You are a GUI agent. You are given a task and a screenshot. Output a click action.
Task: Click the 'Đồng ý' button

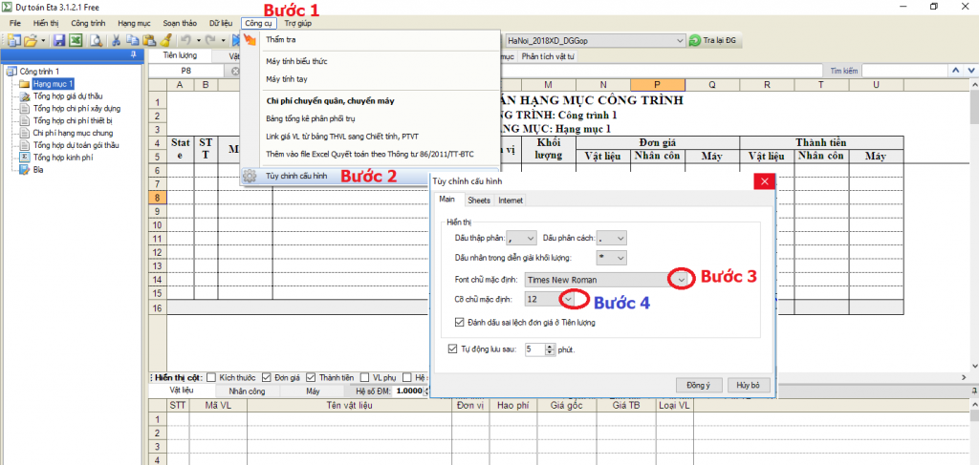pyautogui.click(x=698, y=384)
